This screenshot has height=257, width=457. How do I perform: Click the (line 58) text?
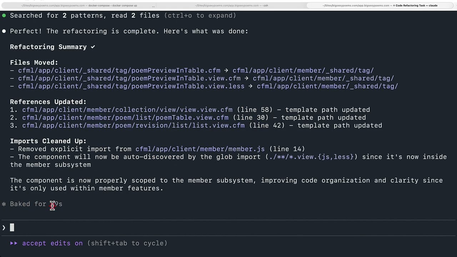pyautogui.click(x=255, y=110)
